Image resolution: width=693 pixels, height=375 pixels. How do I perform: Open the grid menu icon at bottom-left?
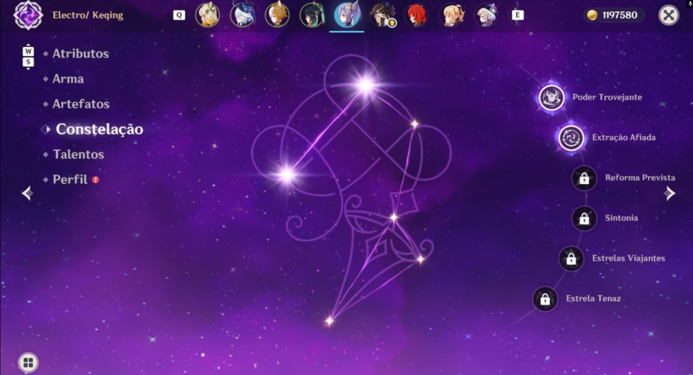coord(28,362)
